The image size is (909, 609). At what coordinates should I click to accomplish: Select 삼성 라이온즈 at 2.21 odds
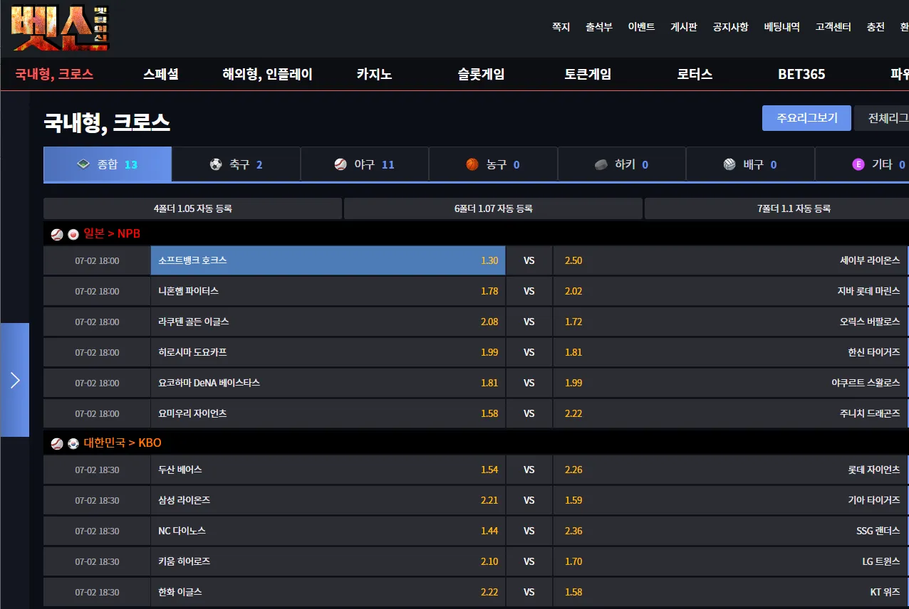pyautogui.click(x=328, y=500)
